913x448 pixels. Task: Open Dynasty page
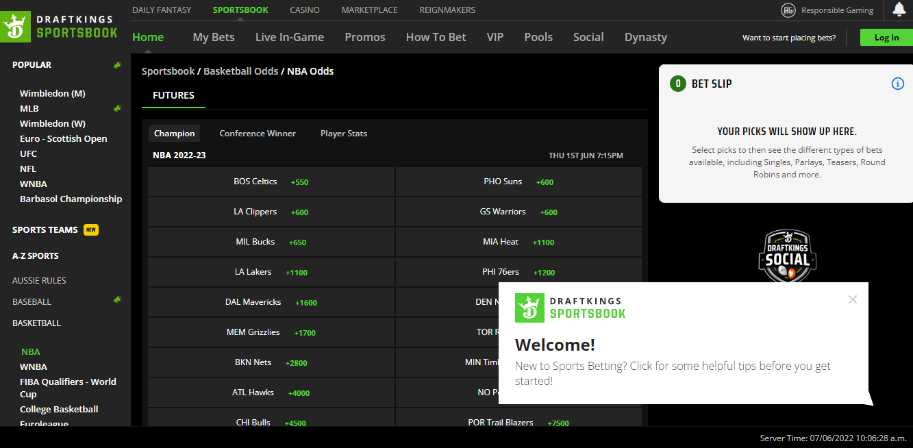646,37
